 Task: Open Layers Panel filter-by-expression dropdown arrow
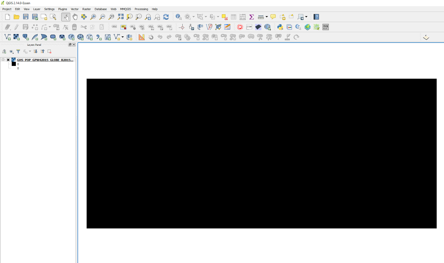click(x=30, y=51)
